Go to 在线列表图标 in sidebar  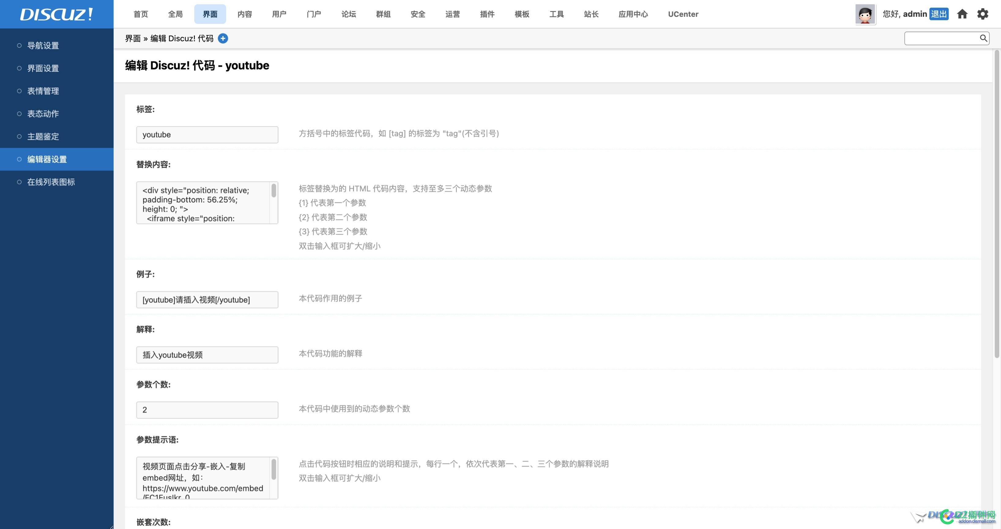(x=57, y=182)
